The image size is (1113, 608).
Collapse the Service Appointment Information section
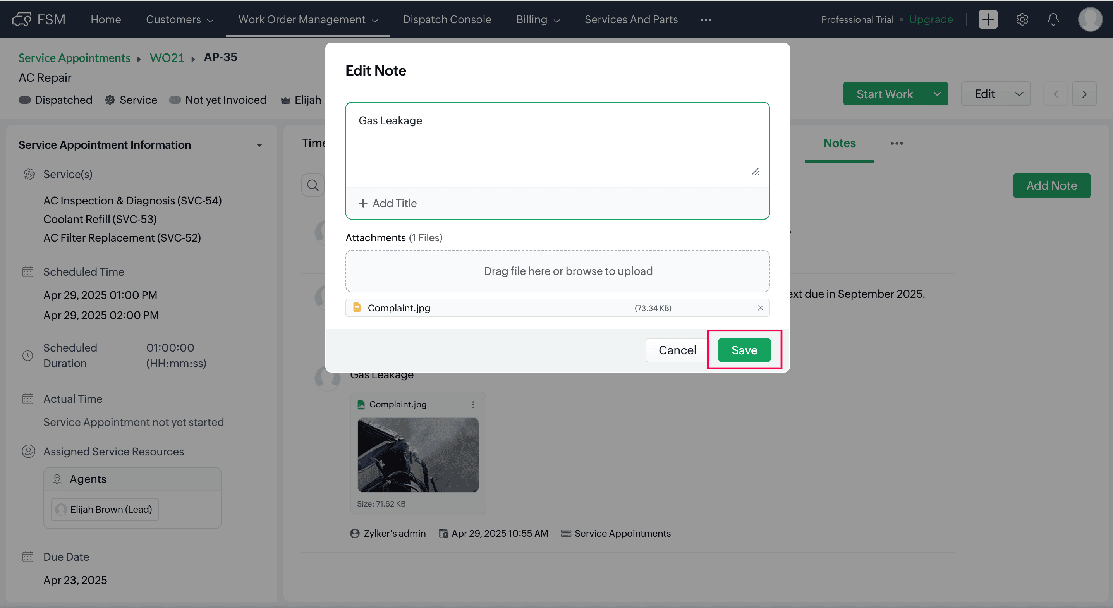(259, 145)
